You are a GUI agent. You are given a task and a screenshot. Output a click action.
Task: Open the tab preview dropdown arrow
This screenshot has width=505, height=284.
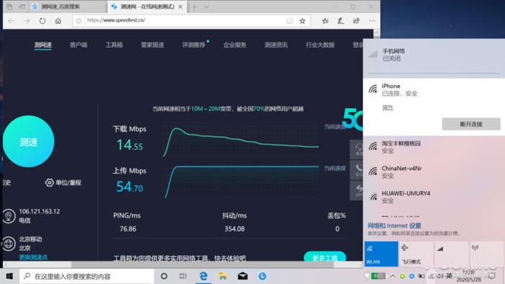pyautogui.click(x=206, y=6)
